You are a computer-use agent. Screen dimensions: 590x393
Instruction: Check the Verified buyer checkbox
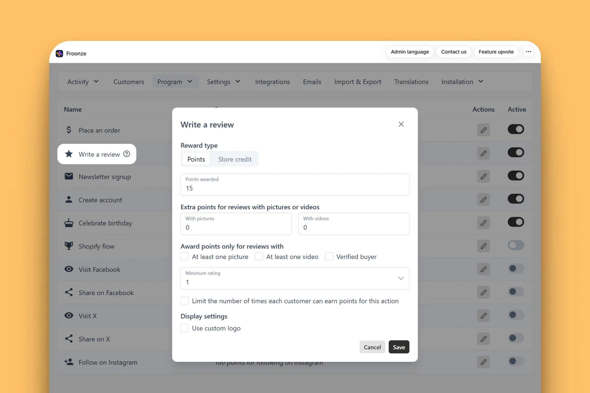[329, 256]
